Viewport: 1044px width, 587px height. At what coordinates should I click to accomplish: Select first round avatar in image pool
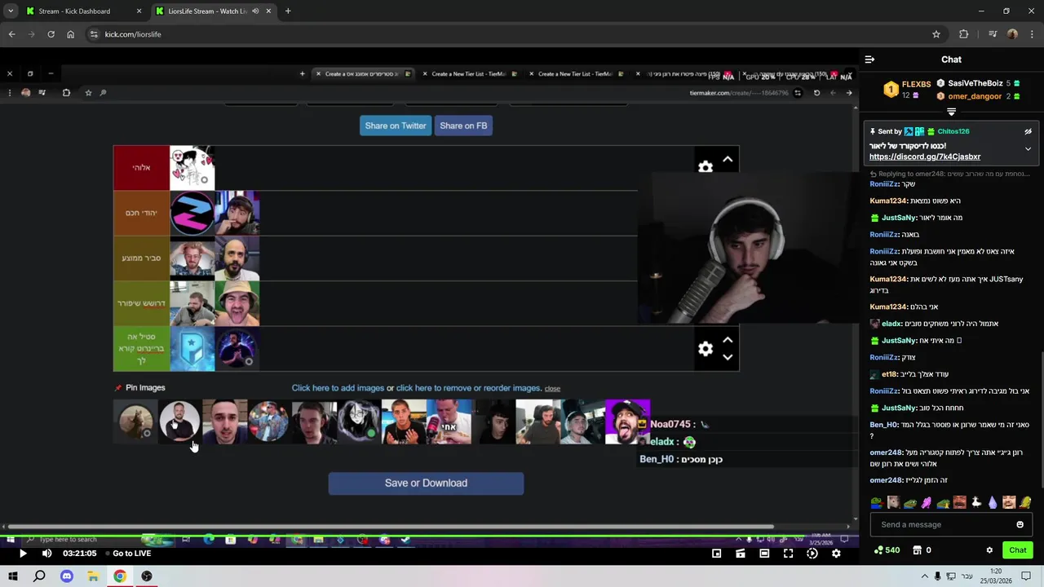coord(135,421)
